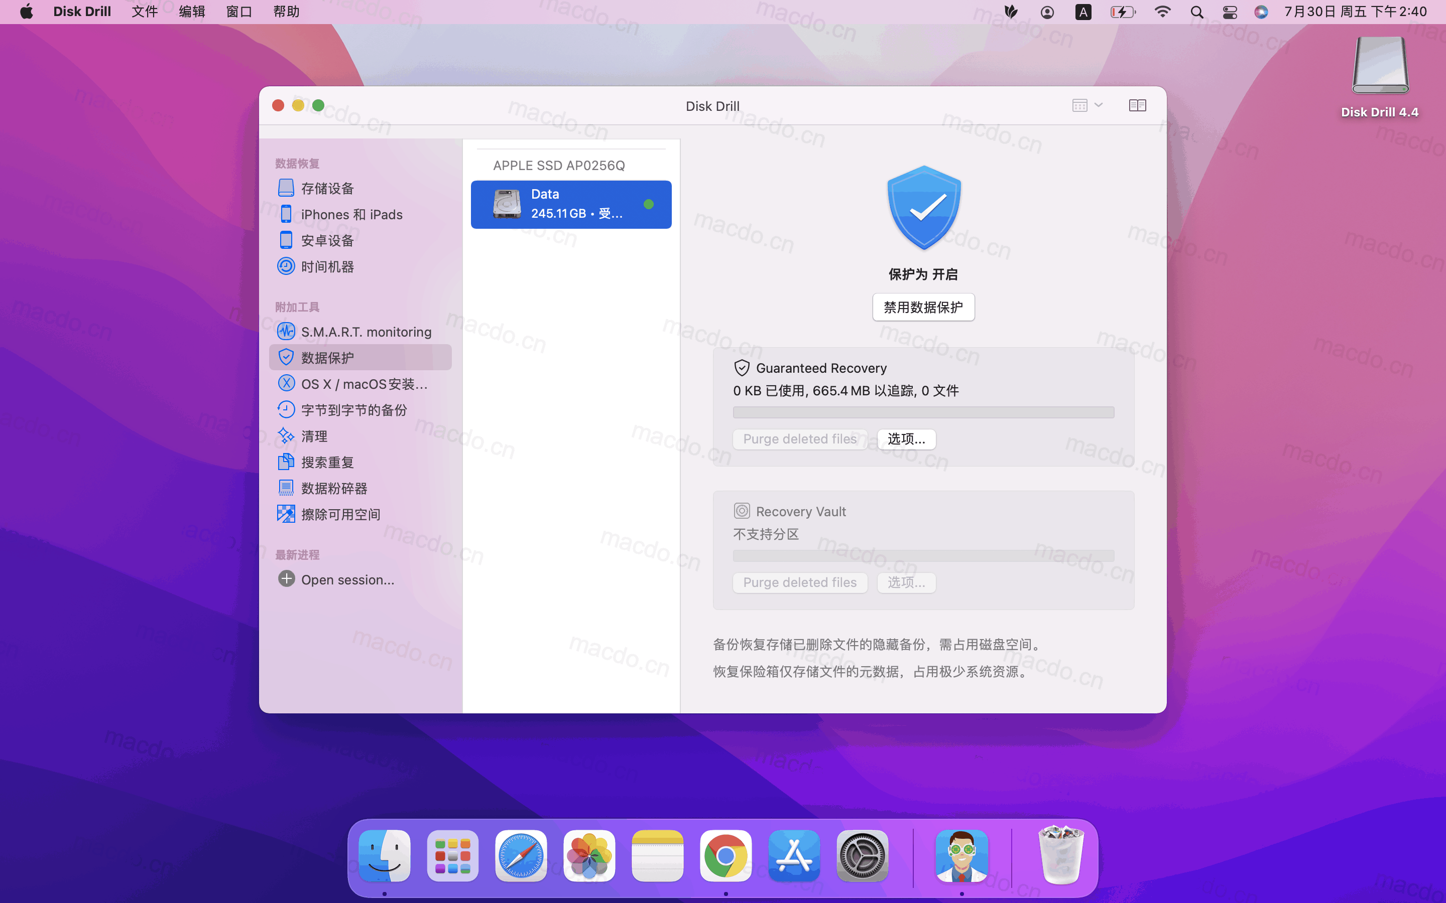Click the Guaranteed Recovery shield icon
The height and width of the screenshot is (903, 1446).
tap(742, 368)
